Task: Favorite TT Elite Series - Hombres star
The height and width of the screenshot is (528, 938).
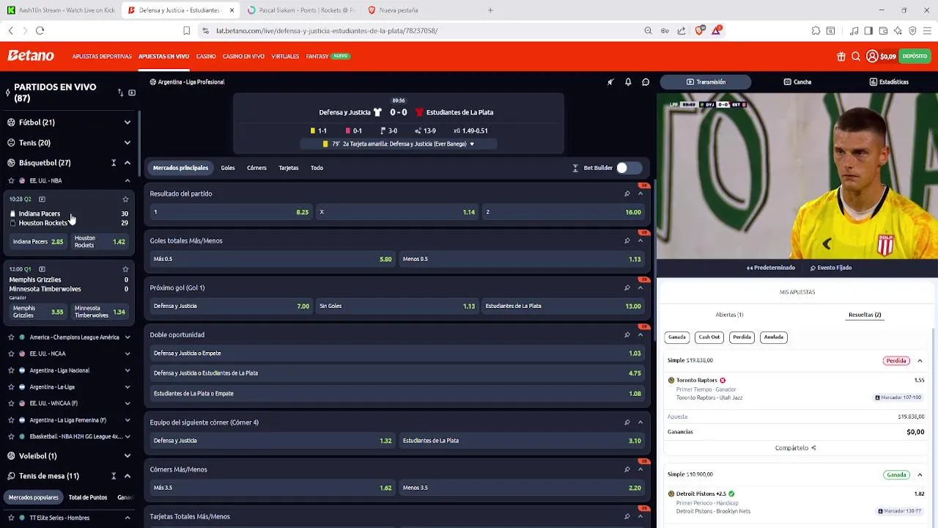Action: (x=11, y=518)
